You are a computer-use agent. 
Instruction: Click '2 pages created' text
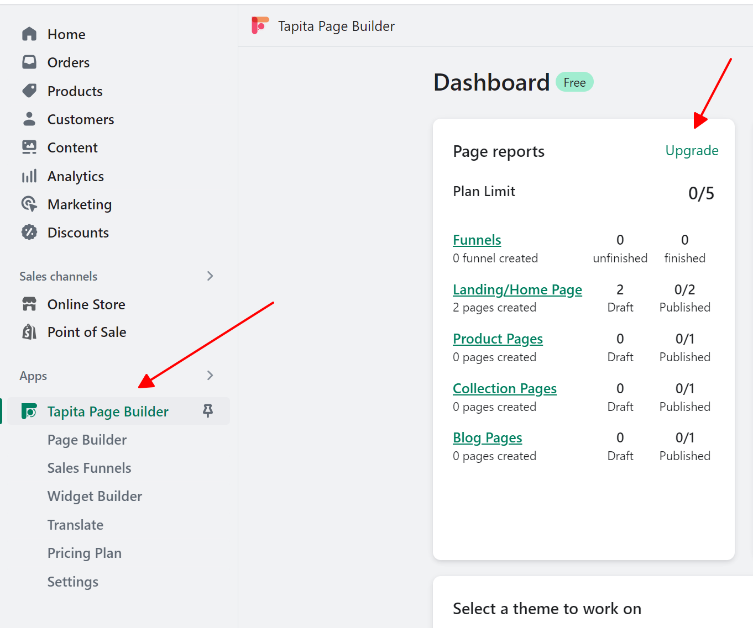click(x=494, y=308)
